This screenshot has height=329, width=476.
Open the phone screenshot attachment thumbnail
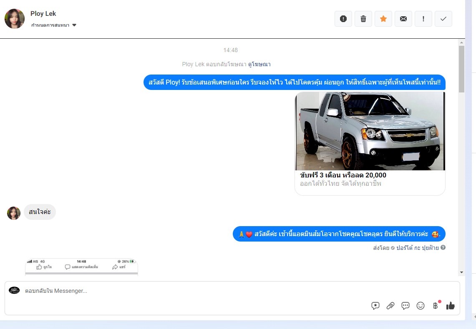pos(81,267)
